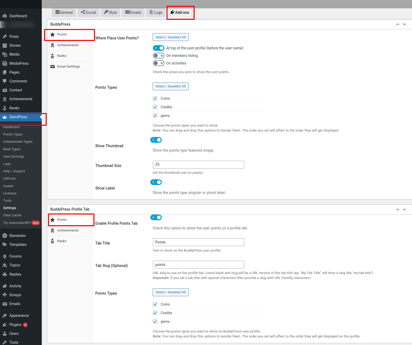This screenshot has width=412, height=345.
Task: Uncheck gems in Profile Tab Points Types
Action: 155,322
